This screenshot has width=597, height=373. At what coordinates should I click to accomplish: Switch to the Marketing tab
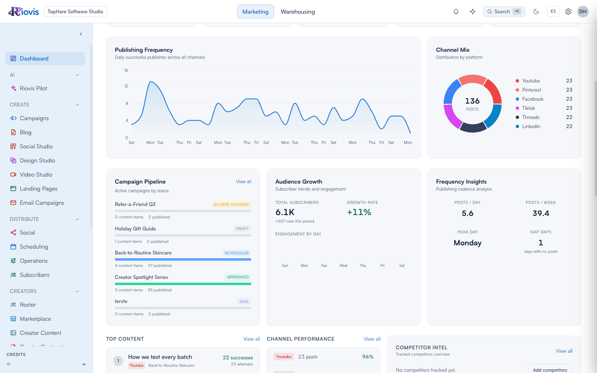click(x=255, y=12)
